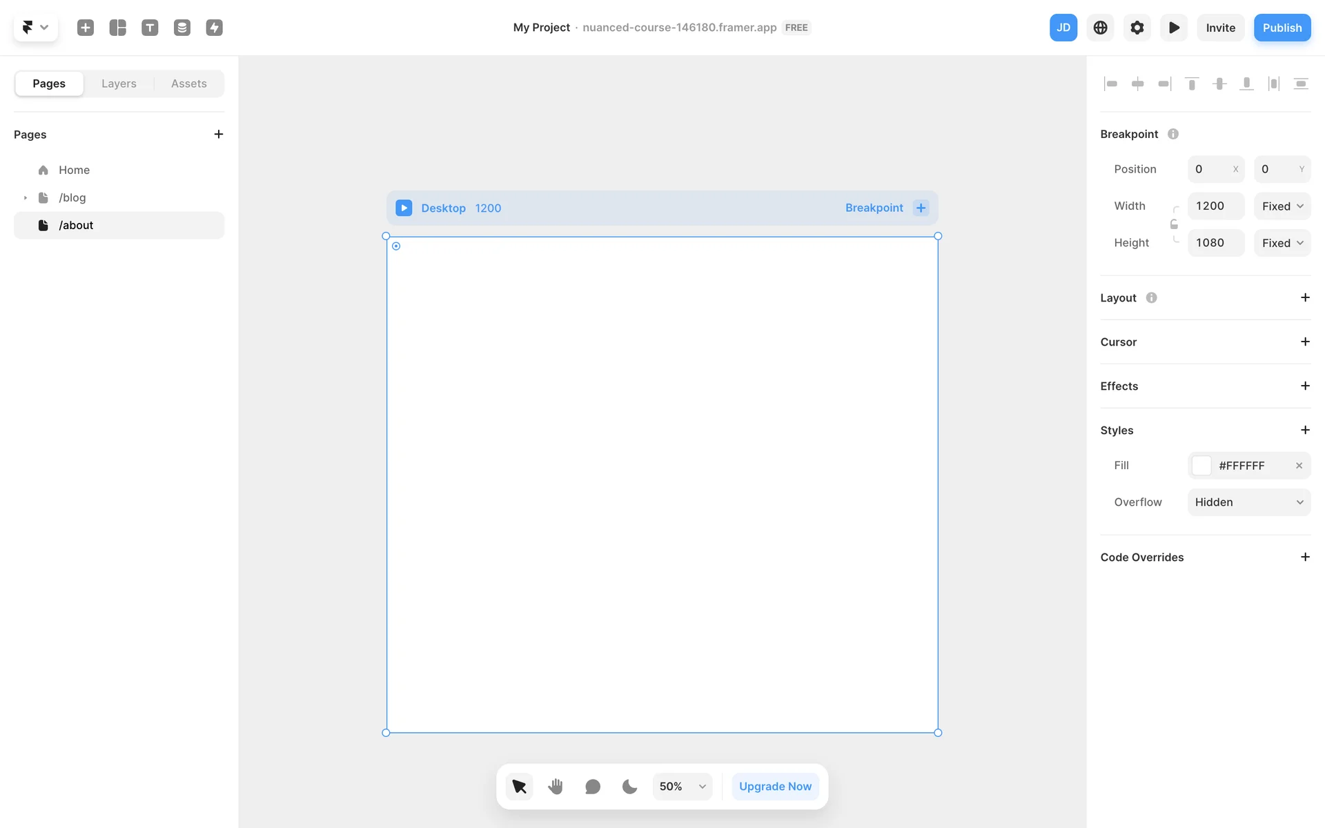Expand the /blog page tree
Viewport: 1325px width, 828px height.
(26, 198)
